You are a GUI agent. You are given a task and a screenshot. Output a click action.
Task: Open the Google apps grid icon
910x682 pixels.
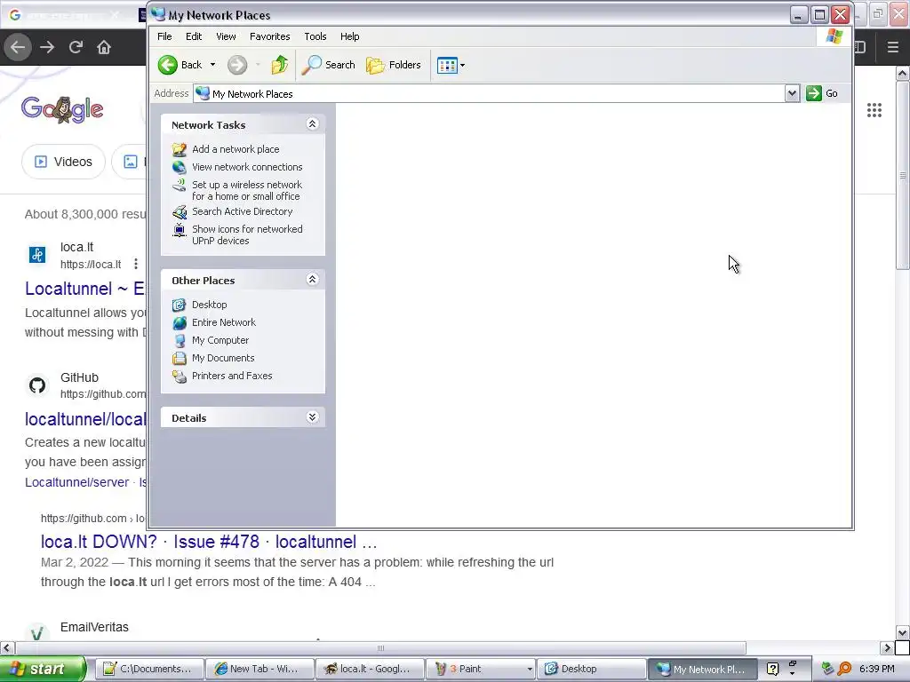pyautogui.click(x=874, y=110)
